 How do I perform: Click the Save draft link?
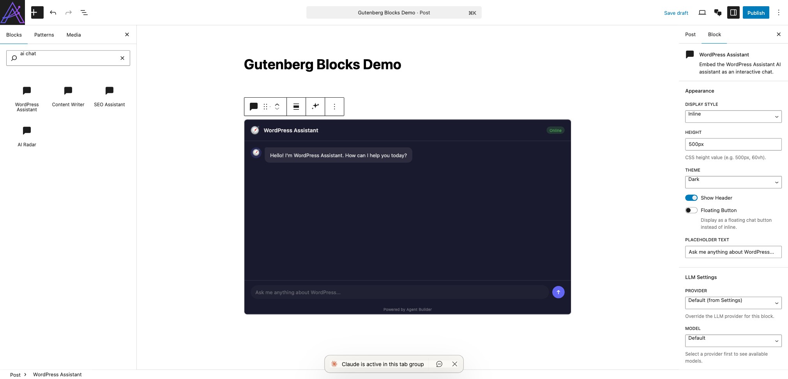click(676, 12)
